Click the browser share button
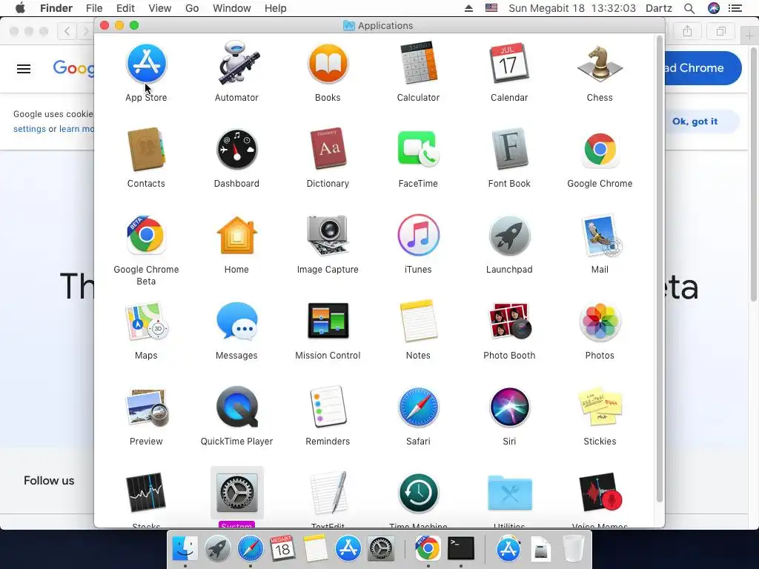The image size is (759, 569). click(x=687, y=31)
